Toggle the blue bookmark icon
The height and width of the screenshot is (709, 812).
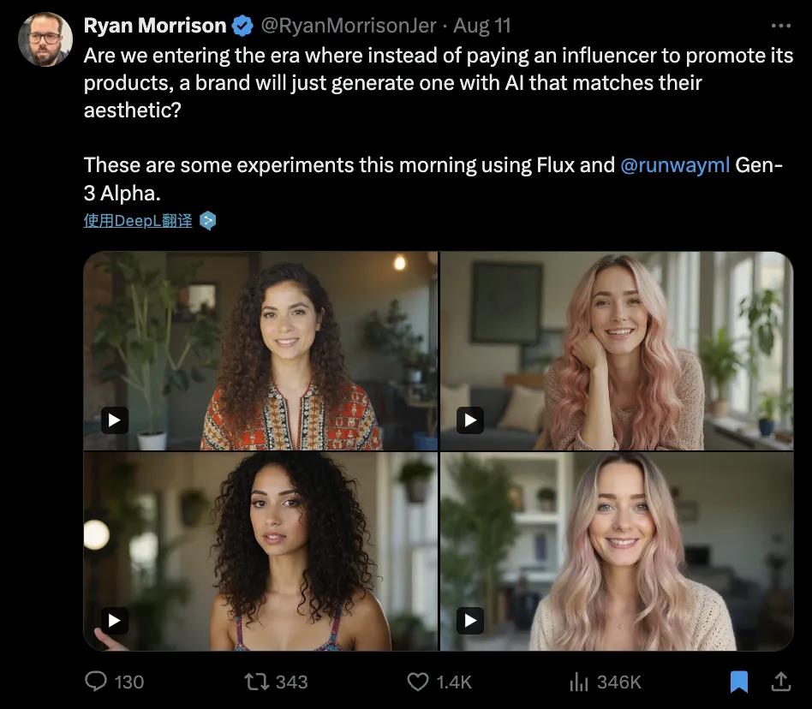click(738, 682)
